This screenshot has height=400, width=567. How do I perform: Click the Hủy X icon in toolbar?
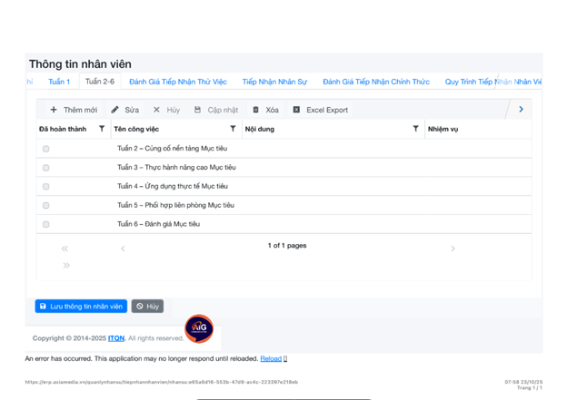[x=156, y=110]
